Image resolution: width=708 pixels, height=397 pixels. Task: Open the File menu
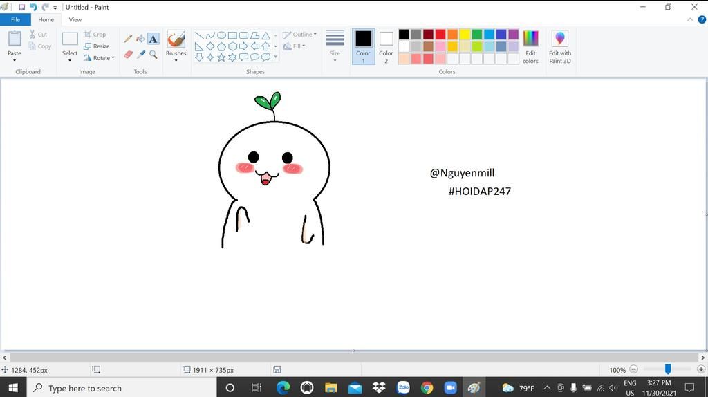point(15,19)
